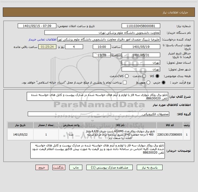Click the عدد unit cell
Image resolution: width=198 pixels, height=192 pixels.
(71, 135)
